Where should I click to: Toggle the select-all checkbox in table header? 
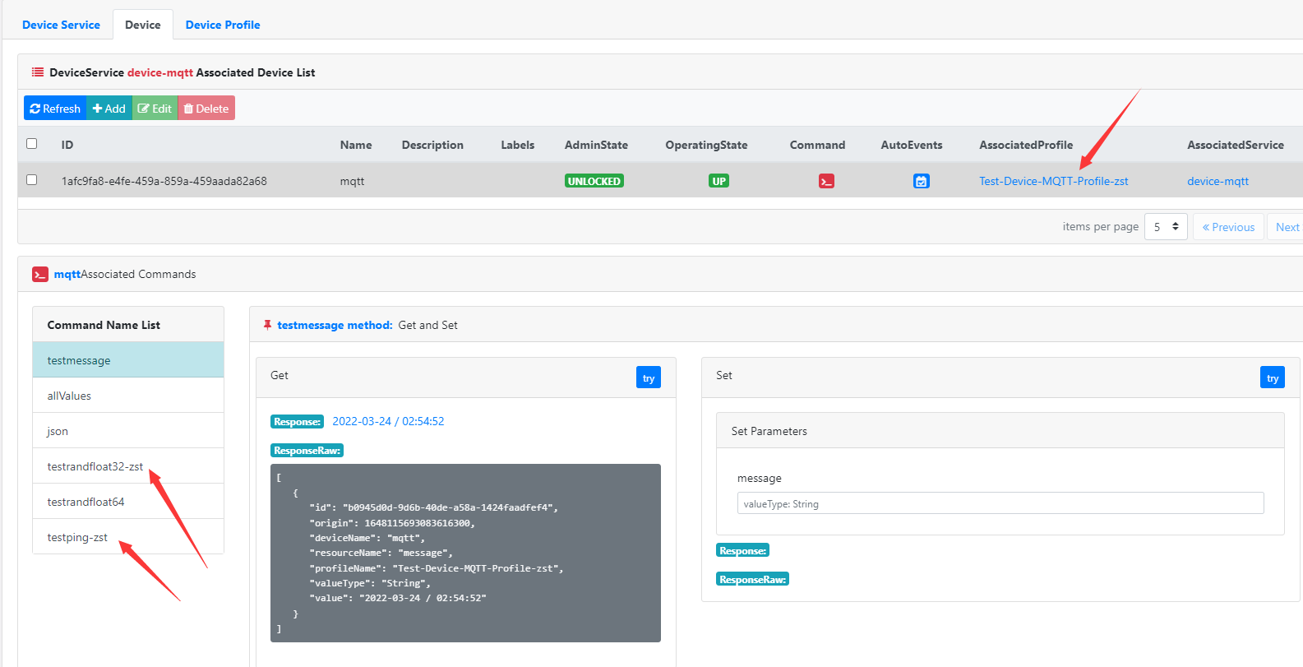coord(32,144)
